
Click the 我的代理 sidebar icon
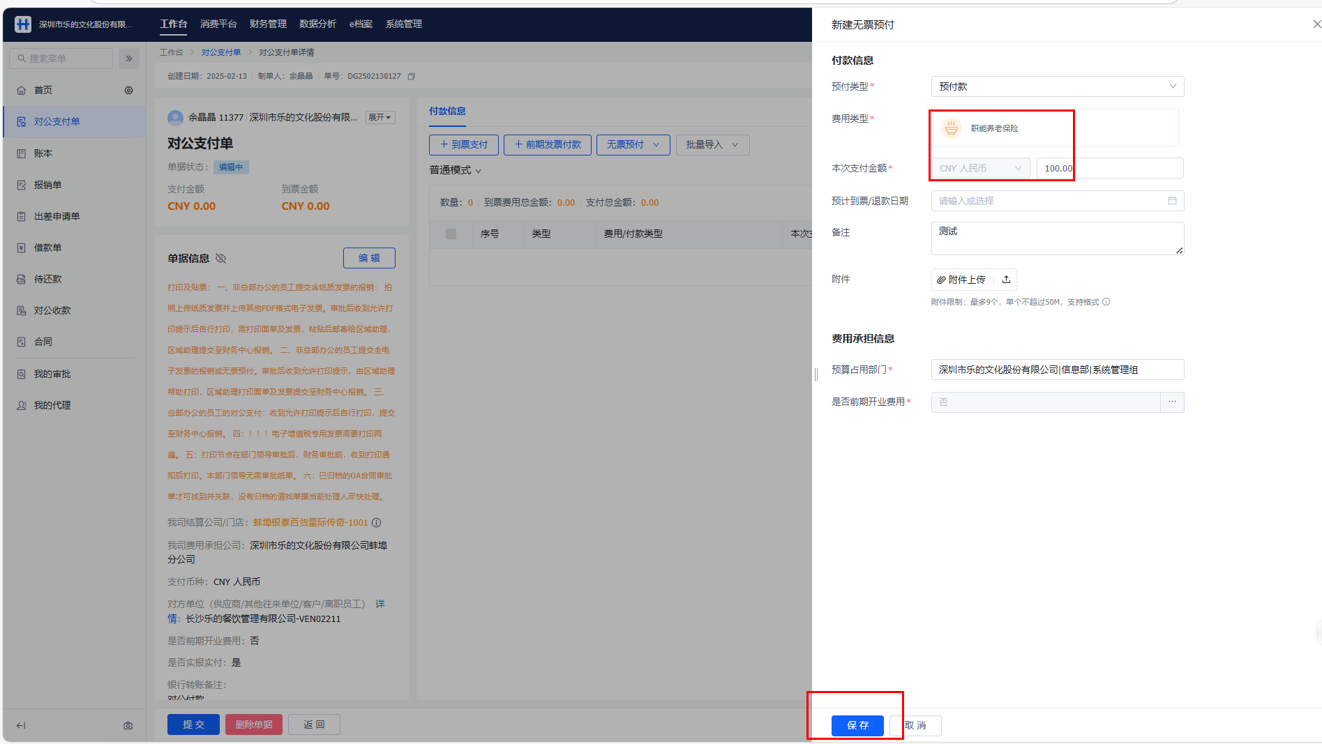pos(22,405)
